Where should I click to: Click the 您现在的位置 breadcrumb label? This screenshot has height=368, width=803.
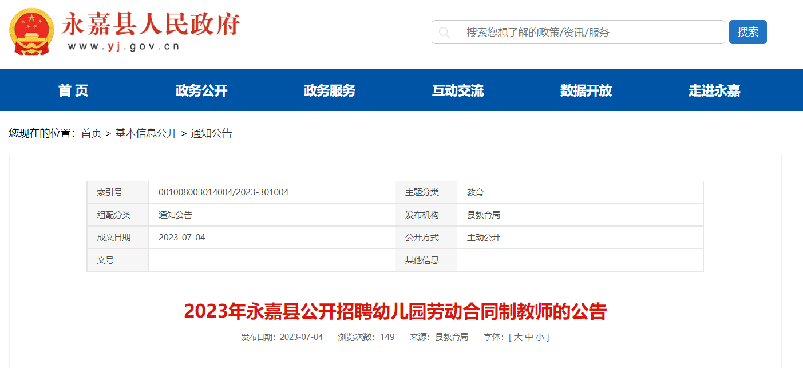tap(42, 133)
